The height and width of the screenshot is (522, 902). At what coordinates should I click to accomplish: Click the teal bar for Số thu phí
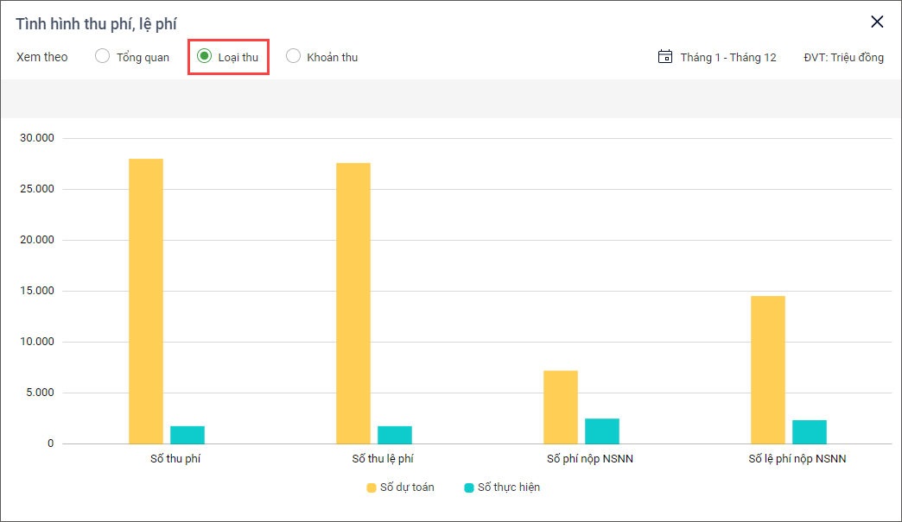tap(187, 435)
